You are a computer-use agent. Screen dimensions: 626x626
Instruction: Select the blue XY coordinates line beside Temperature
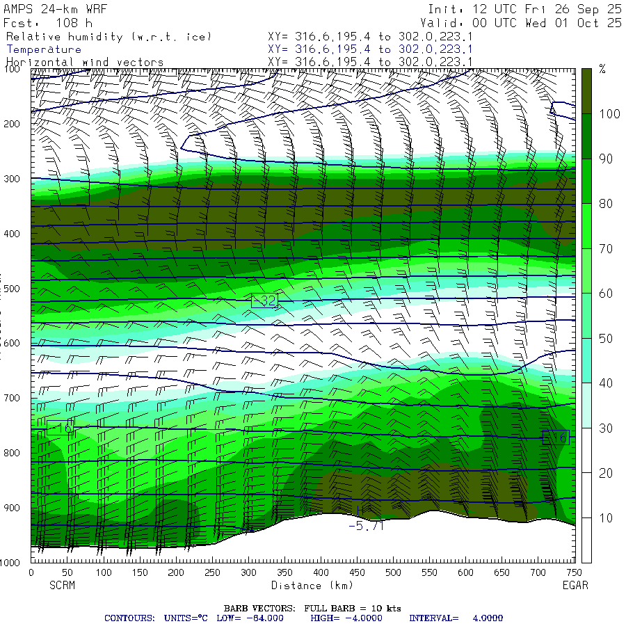370,49
